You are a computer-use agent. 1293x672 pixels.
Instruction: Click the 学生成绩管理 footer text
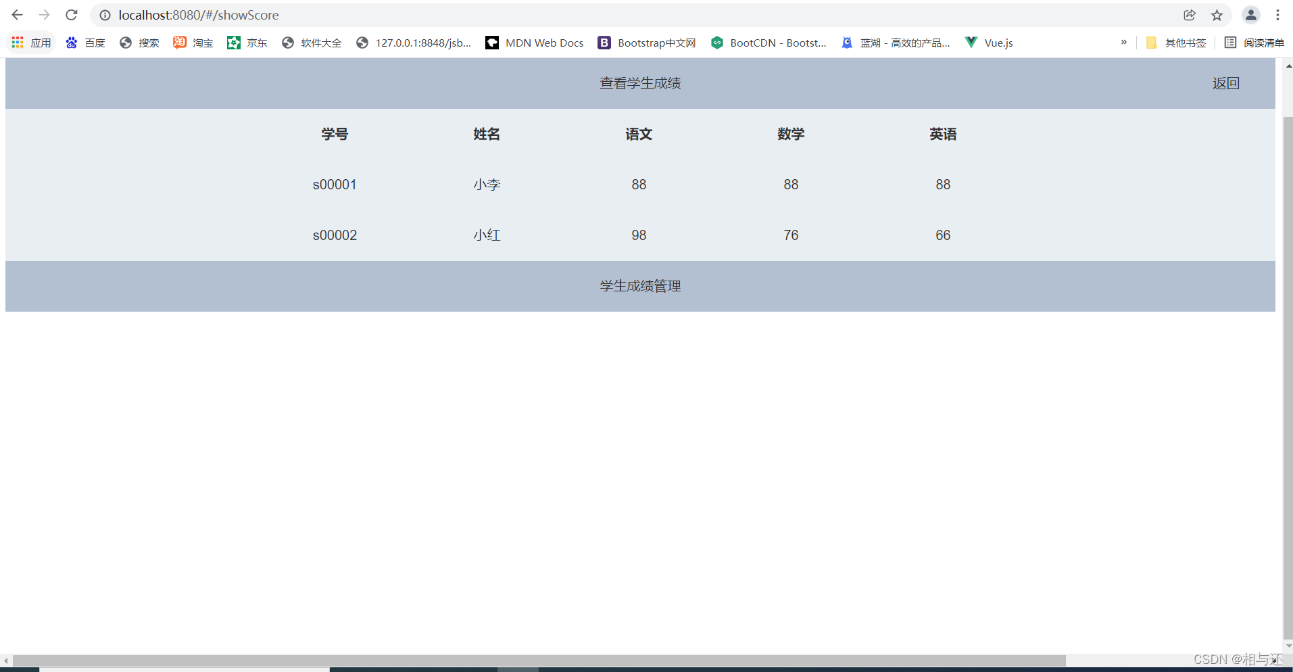point(640,286)
